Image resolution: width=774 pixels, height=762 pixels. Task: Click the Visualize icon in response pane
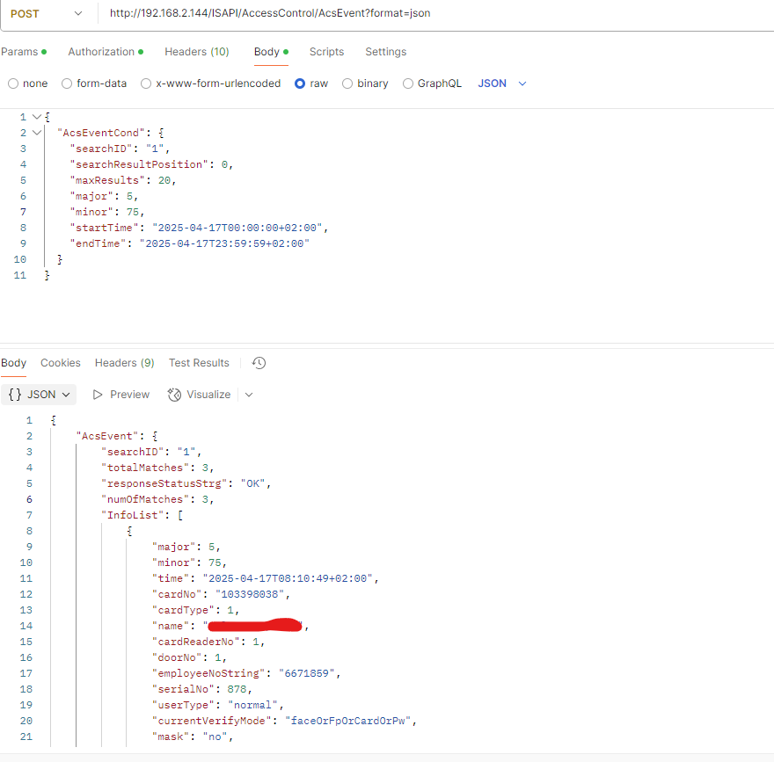point(175,394)
